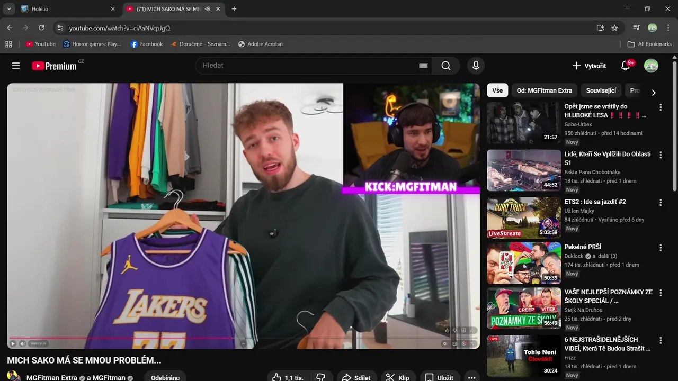678x381 pixels.
Task: Open the Euro Truck livestream thumbnail
Action: (x=523, y=218)
